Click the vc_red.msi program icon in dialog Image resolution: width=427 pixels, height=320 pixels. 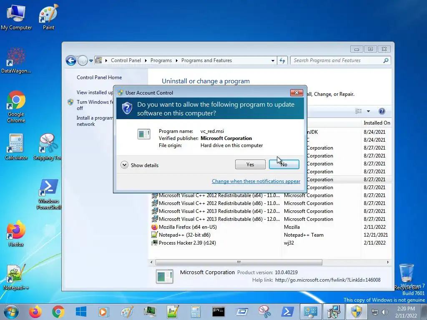point(144,134)
